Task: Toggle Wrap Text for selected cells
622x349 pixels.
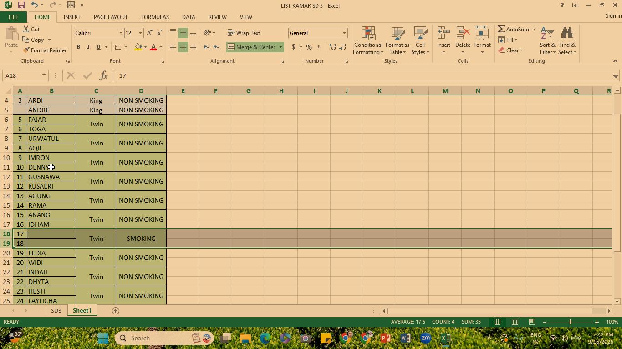Action: click(x=244, y=33)
